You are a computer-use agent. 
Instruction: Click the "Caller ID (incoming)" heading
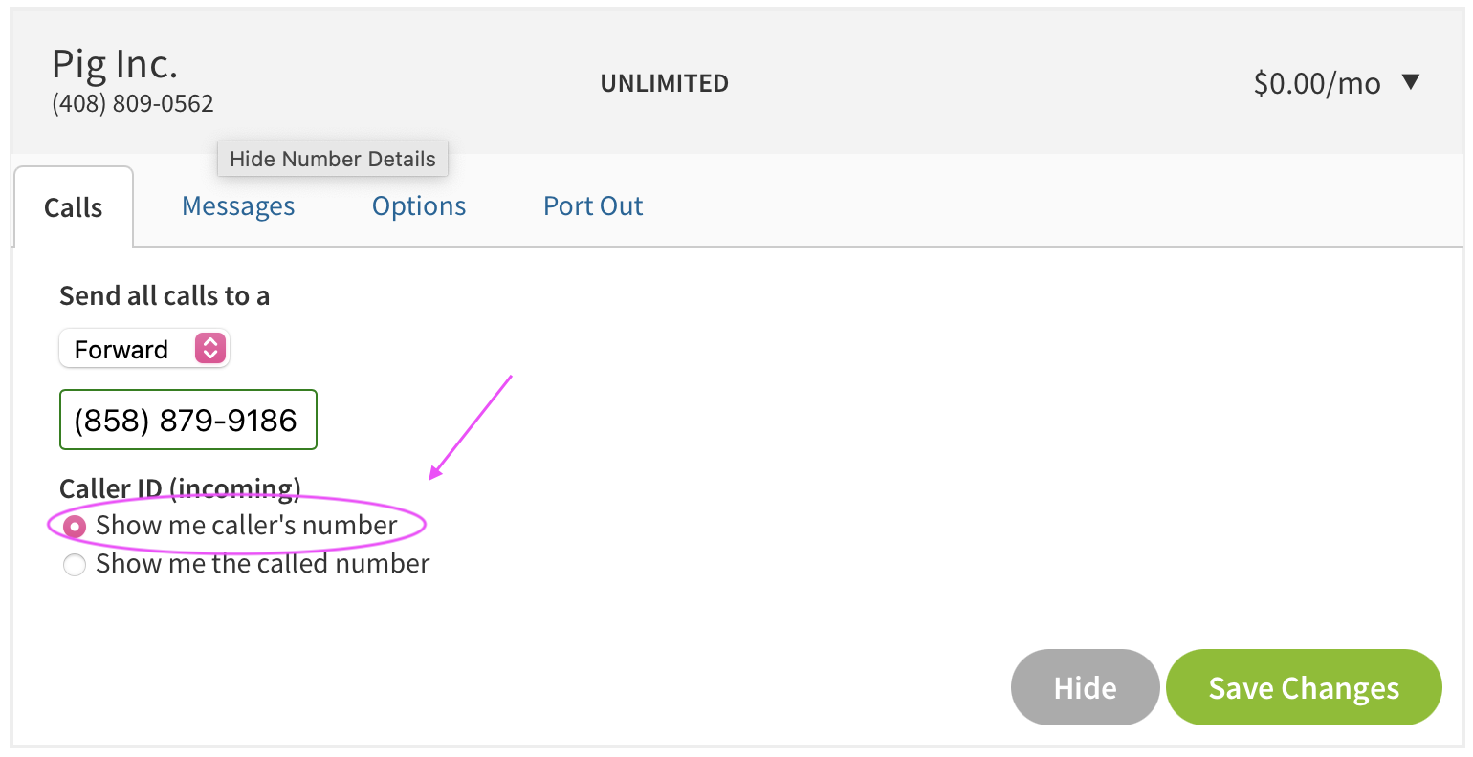tap(180, 487)
